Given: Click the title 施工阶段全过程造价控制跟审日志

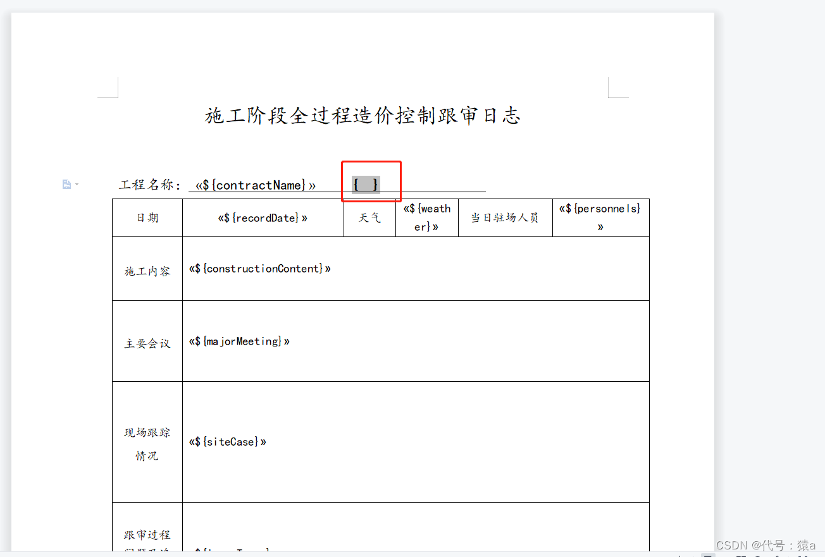Looking at the screenshot, I should tap(363, 116).
